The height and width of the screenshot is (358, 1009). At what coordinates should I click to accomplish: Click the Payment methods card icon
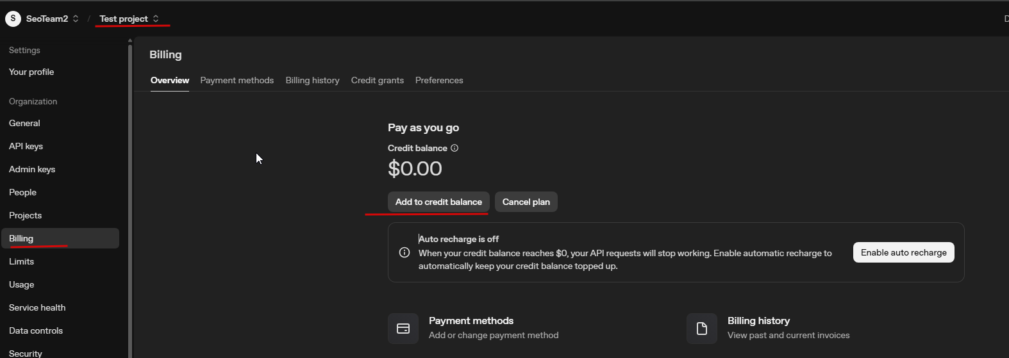403,329
